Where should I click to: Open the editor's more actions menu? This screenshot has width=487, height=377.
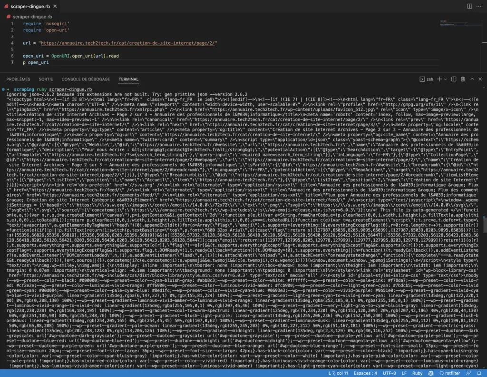pos(478,6)
